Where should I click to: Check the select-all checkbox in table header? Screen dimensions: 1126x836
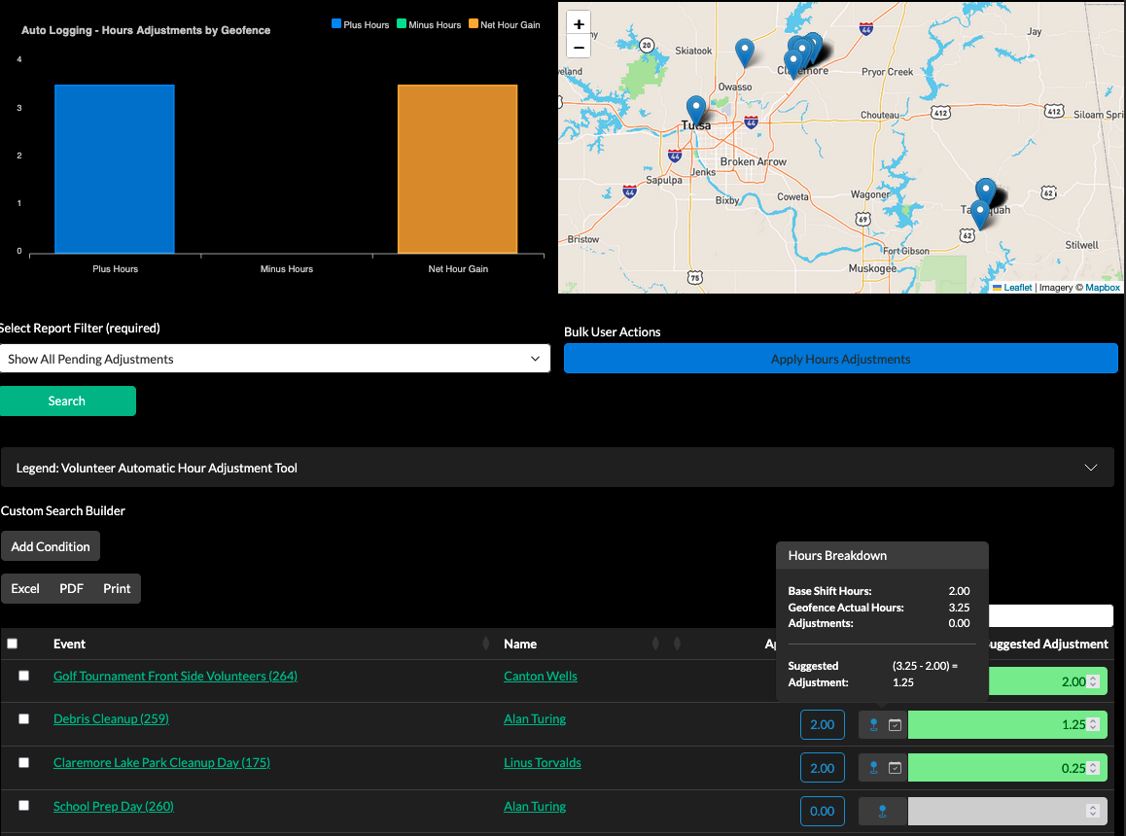coord(13,644)
